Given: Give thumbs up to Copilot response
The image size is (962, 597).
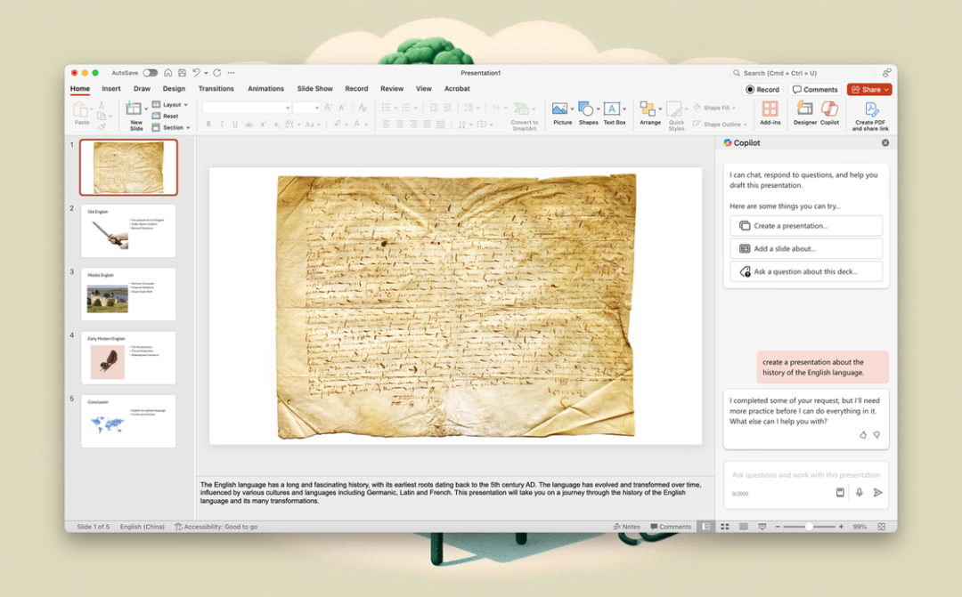Looking at the screenshot, I should click(x=862, y=434).
